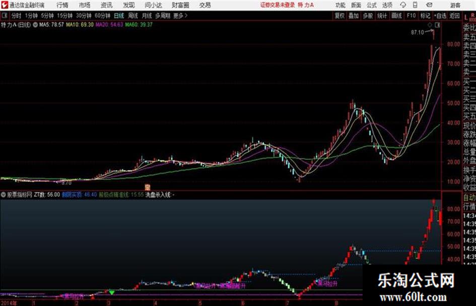Click the 特力A (日线) chart title
Viewport: 476px width, 306px height.
coord(16,25)
